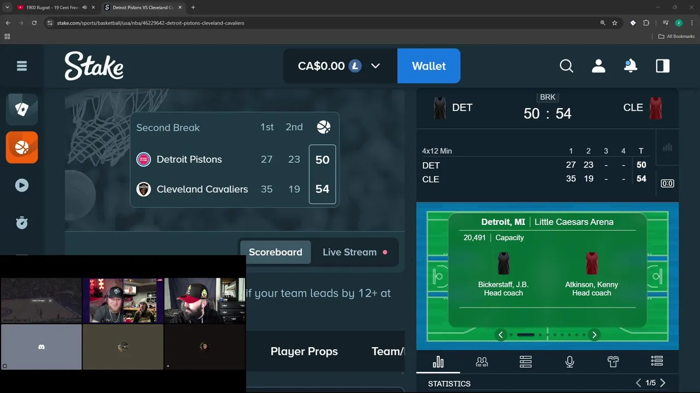Screen dimensions: 700x393
Task: Open the stopwatch sidebar icon
Action: pos(22,223)
